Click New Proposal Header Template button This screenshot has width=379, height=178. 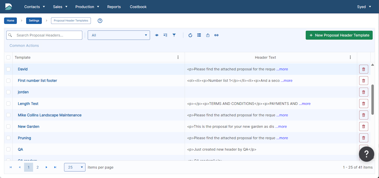pyautogui.click(x=339, y=35)
